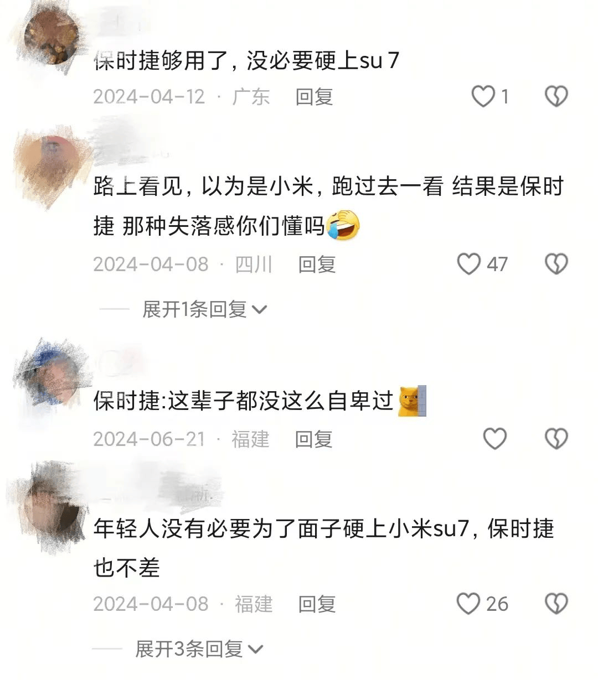Dislike the 2024-04-12 Guangdong comment
Screen dimensions: 598x680
556,96
